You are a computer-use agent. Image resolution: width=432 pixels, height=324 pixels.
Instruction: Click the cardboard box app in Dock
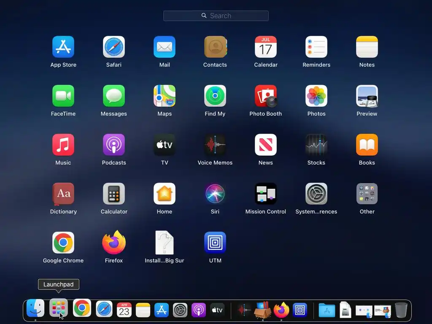262,309
